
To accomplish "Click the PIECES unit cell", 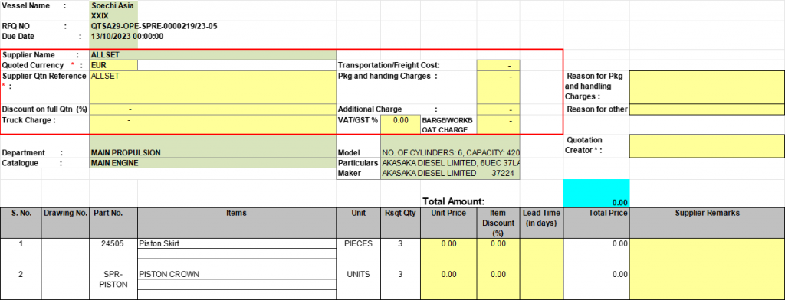I will pos(359,253).
